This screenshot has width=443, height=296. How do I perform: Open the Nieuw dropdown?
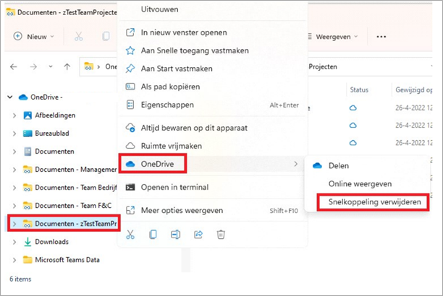pyautogui.click(x=34, y=37)
